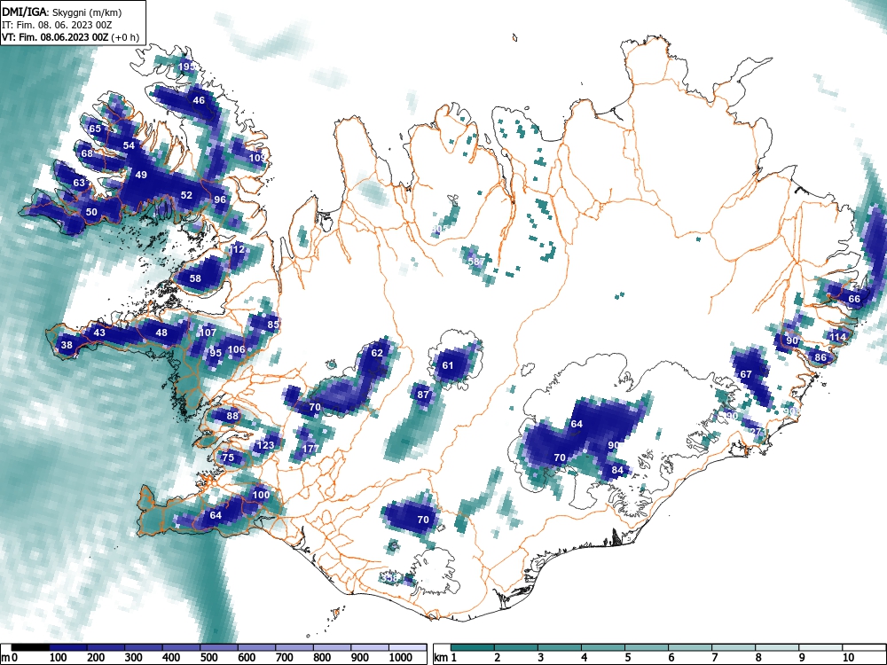The width and height of the screenshot is (887, 665).
Task: Click the 'IT: Fim. 08. 06. 2023 00Z' line
Action: coord(59,25)
